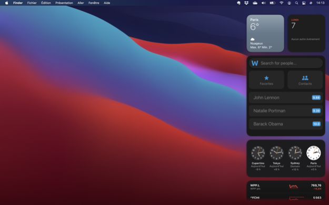Click the Cupertino clock

[258, 153]
